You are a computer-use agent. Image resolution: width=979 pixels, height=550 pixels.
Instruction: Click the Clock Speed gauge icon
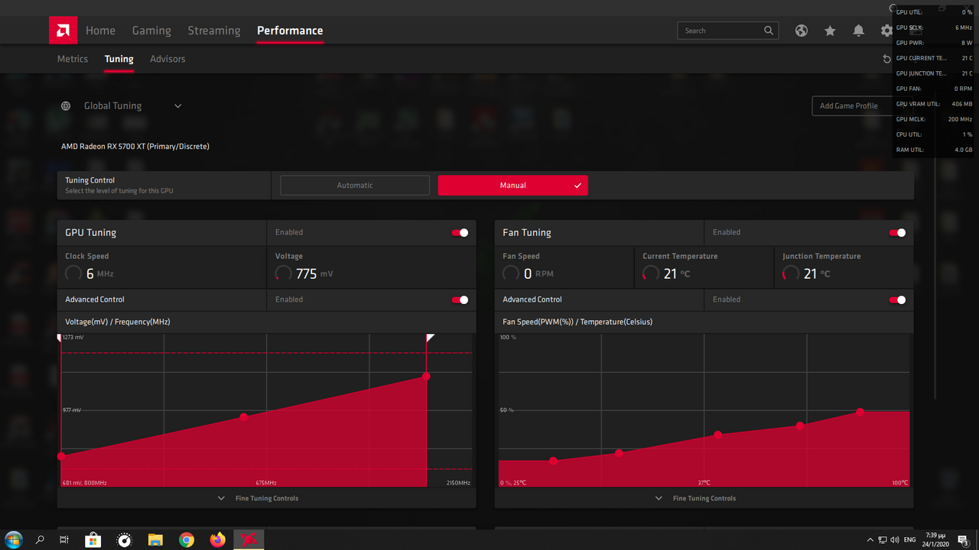pyautogui.click(x=73, y=273)
